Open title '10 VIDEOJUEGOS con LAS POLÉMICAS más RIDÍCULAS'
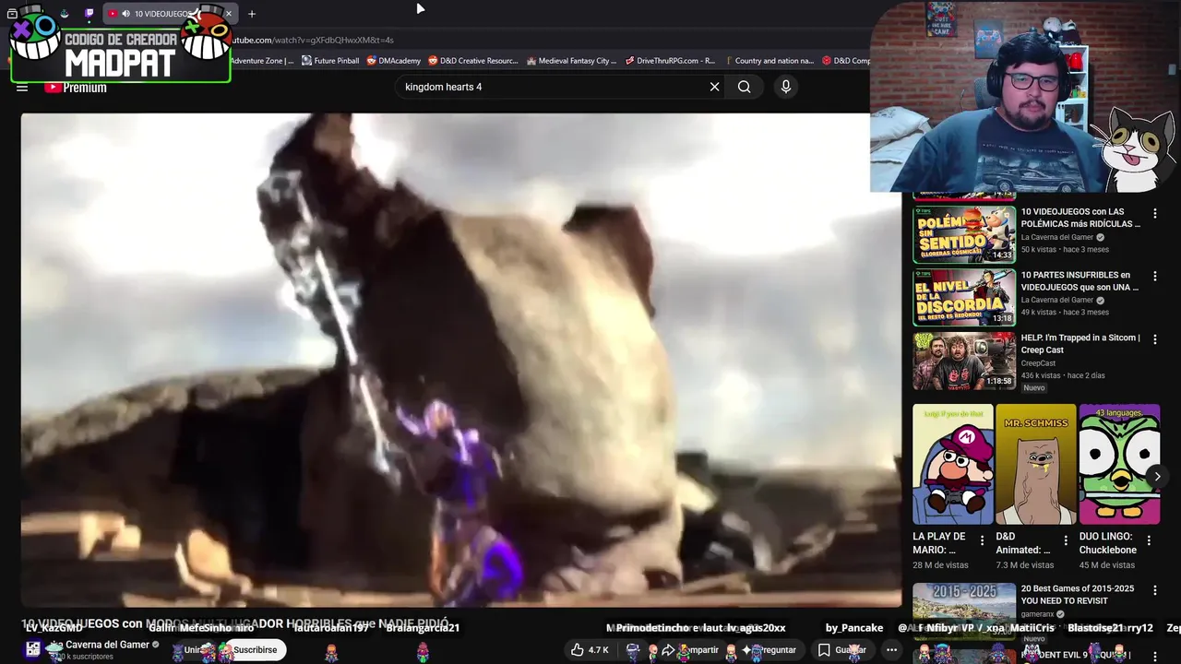This screenshot has width=1181, height=664. [1080, 218]
